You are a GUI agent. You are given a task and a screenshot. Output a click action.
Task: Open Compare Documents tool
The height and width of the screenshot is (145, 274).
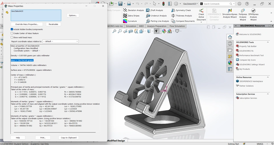(183, 21)
